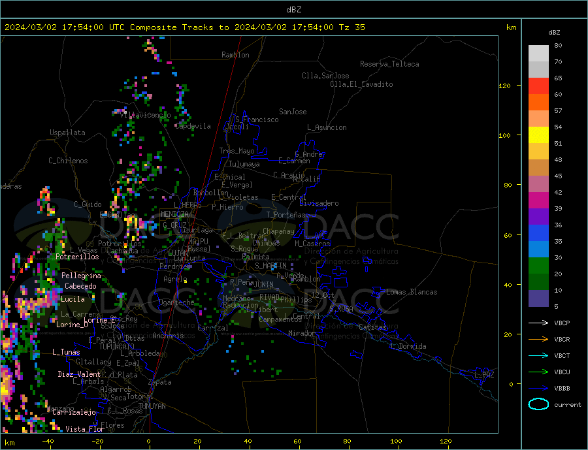
Task: Click the 'MENDOZA' city label on map
Action: (x=174, y=214)
